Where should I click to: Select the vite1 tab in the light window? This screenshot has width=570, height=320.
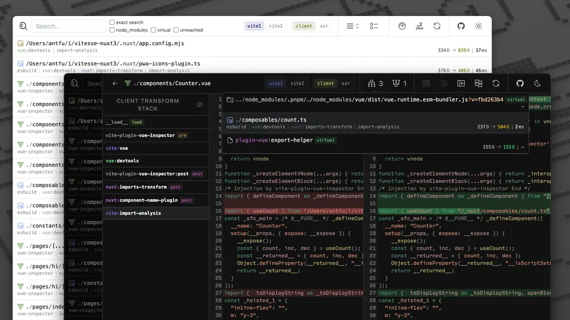[254, 26]
